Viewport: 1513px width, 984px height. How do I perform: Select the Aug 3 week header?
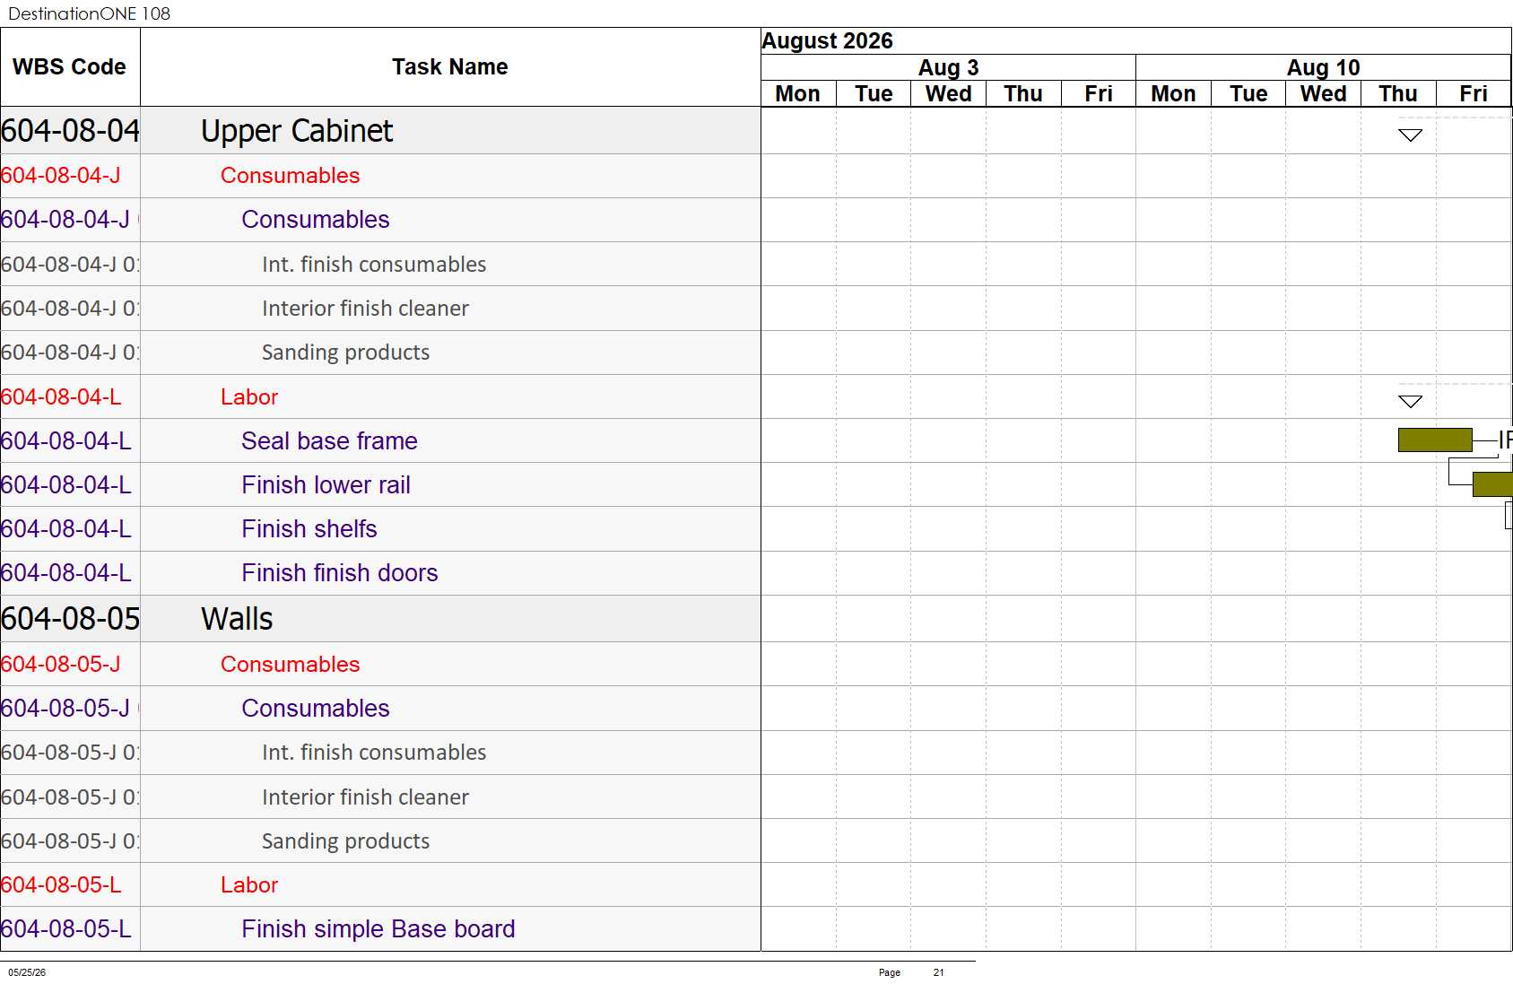948,67
